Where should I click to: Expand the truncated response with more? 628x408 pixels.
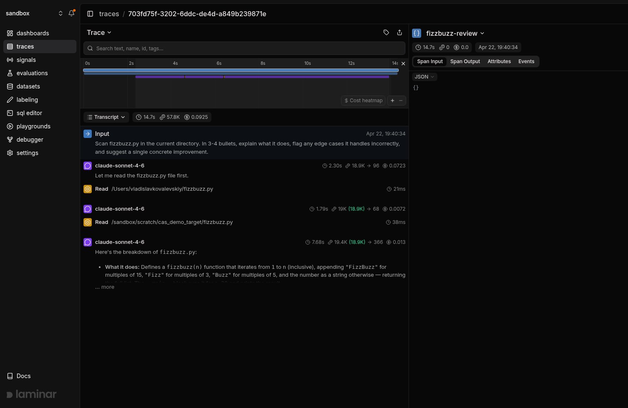[x=105, y=287]
